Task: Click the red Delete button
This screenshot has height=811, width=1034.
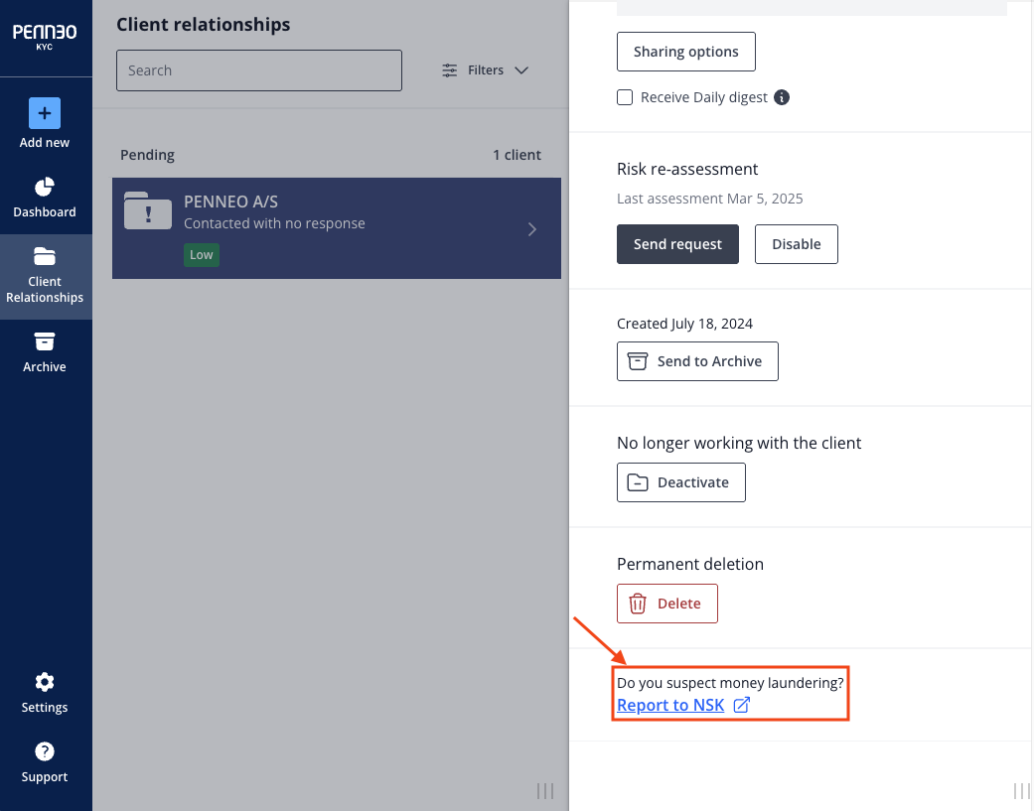Action: point(666,604)
